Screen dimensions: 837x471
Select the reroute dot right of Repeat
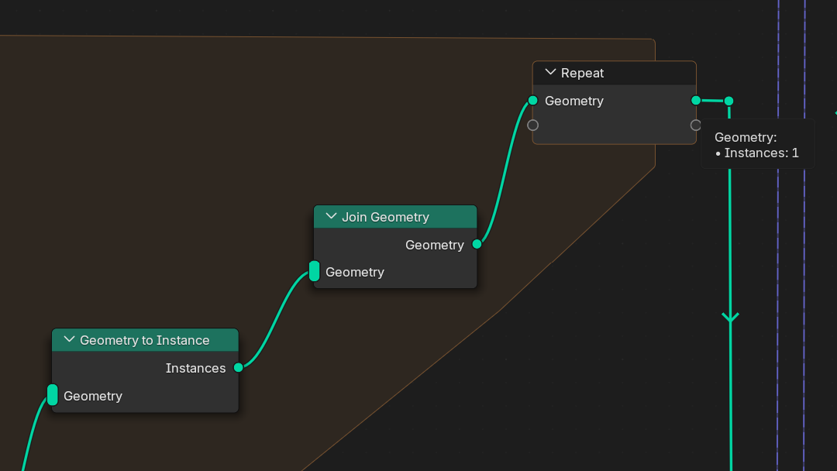tap(728, 101)
